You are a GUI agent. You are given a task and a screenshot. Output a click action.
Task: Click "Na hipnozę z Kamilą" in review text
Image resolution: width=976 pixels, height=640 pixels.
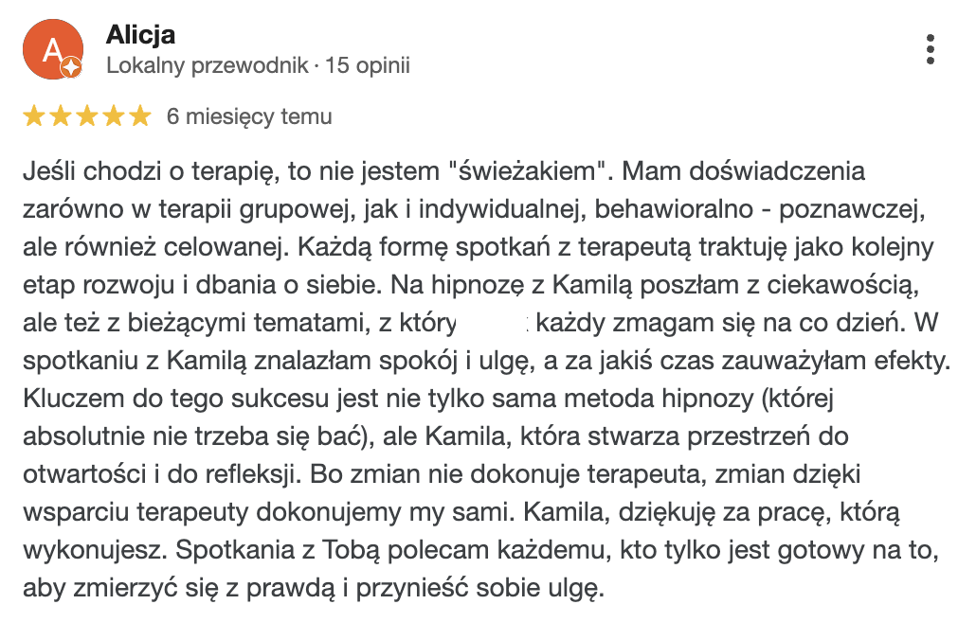(511, 286)
